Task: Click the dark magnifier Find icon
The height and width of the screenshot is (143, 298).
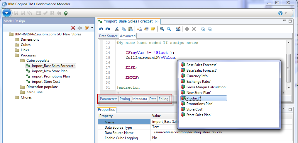Action: pyautogui.click(x=162, y=29)
